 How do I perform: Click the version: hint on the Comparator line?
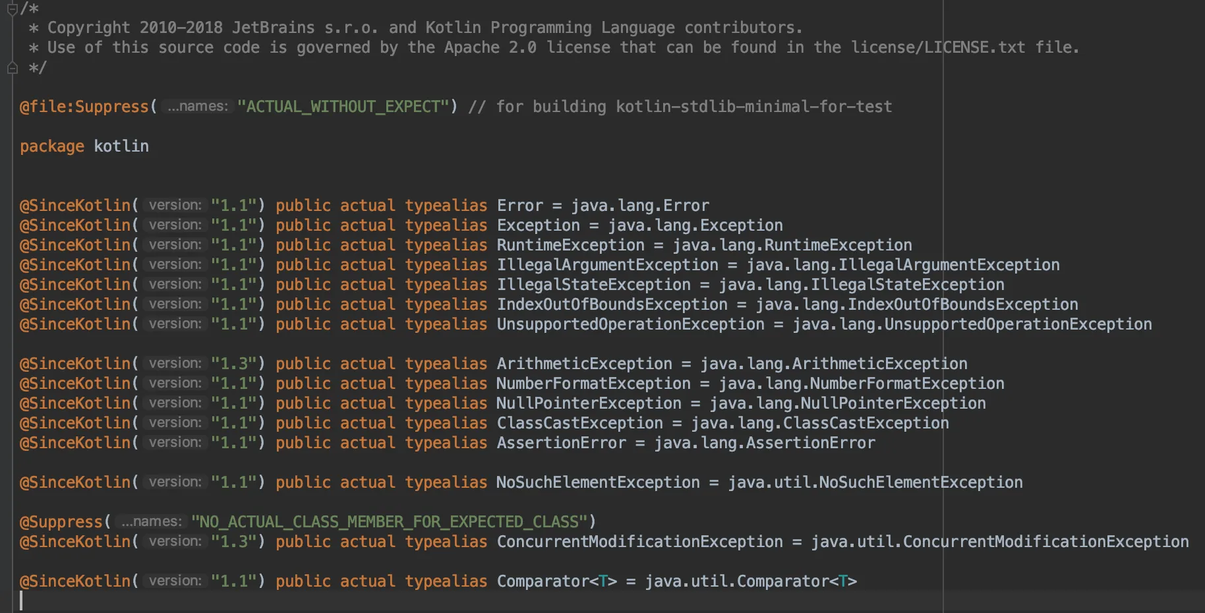click(x=175, y=581)
